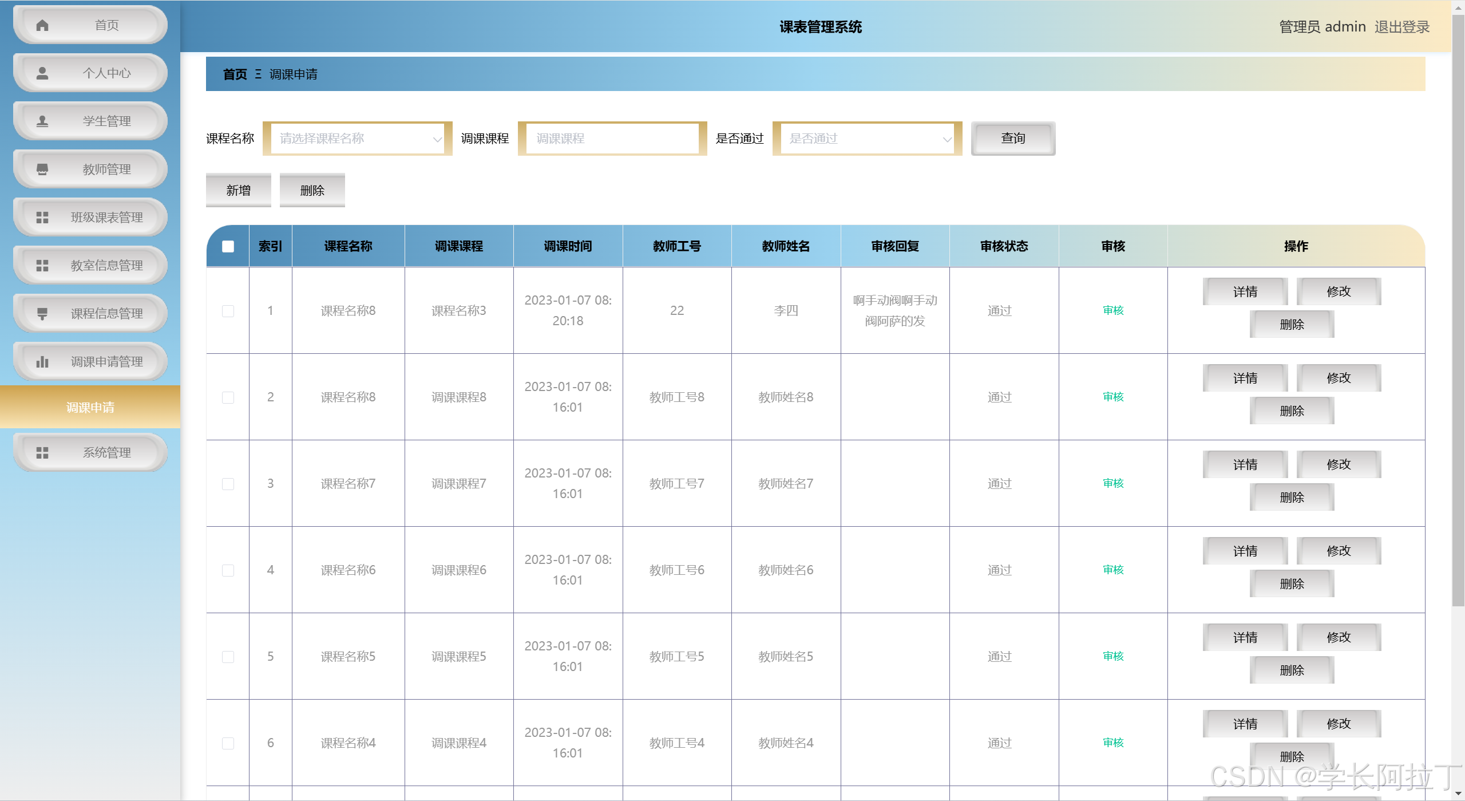1465x801 pixels.
Task: Click the green 审核 link in row 2
Action: tap(1113, 397)
